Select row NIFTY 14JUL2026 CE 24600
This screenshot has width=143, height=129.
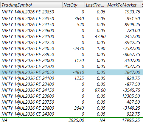71,31
